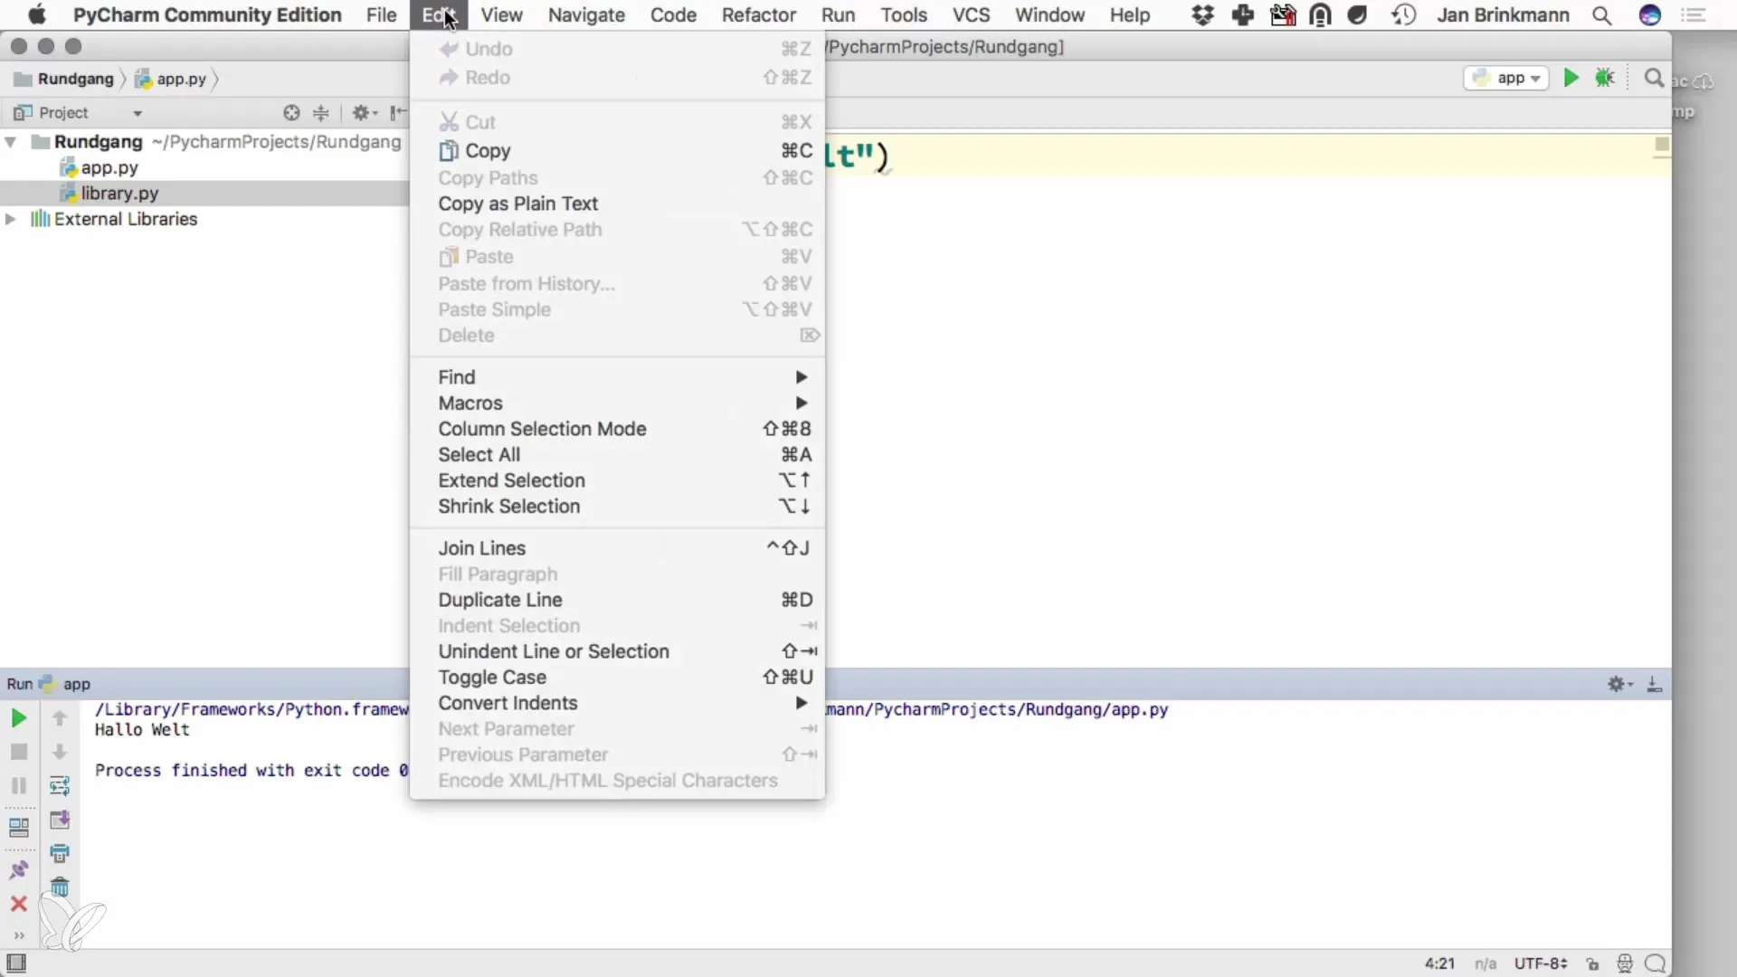Click the red Close X in Run panel
This screenshot has width=1737, height=977.
point(18,904)
